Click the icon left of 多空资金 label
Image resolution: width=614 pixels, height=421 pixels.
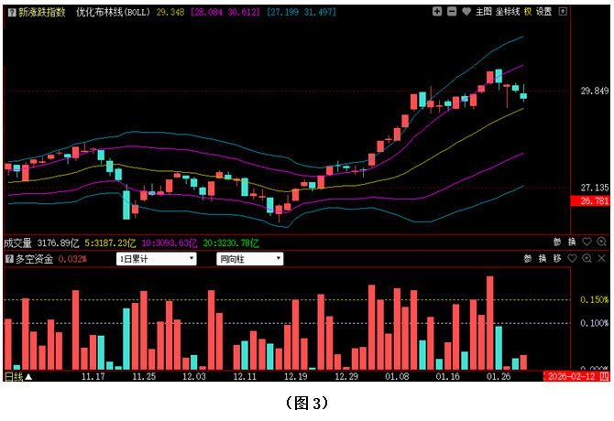pyautogui.click(x=9, y=259)
